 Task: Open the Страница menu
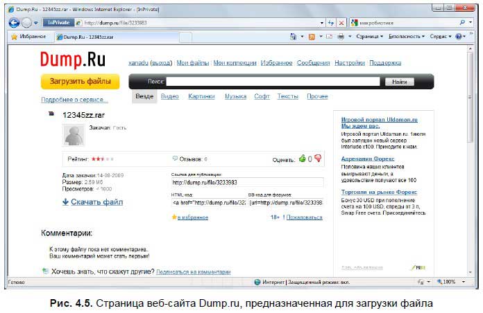369,37
